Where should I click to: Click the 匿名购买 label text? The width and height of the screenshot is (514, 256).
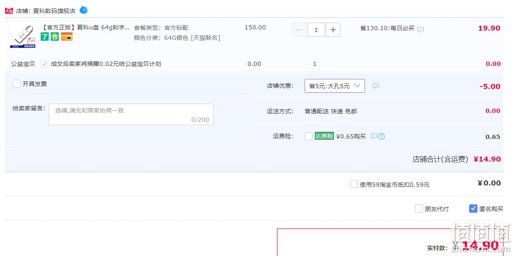click(x=491, y=209)
